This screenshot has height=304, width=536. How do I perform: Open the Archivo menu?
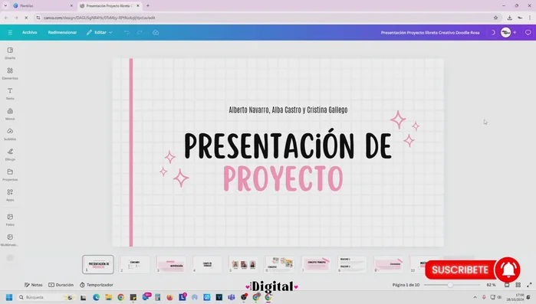(29, 32)
